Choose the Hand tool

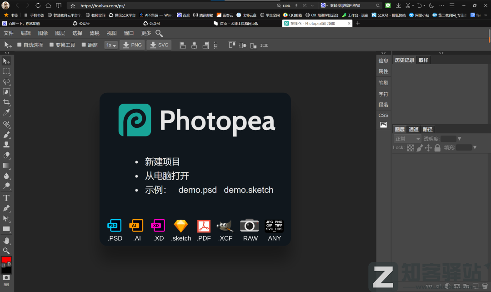[x=6, y=240]
